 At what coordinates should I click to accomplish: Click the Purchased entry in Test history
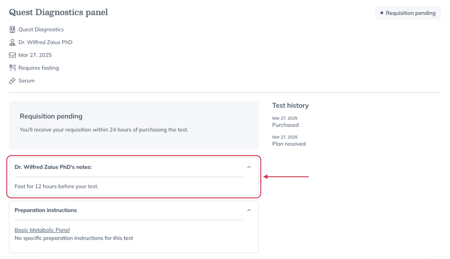click(285, 125)
